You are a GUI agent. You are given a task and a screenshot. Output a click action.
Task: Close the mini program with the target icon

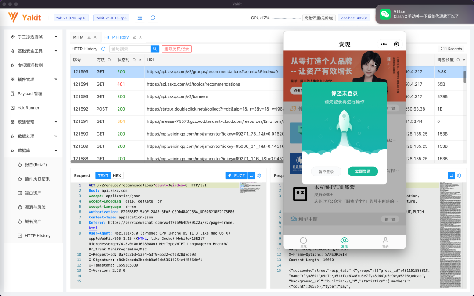(x=396, y=44)
